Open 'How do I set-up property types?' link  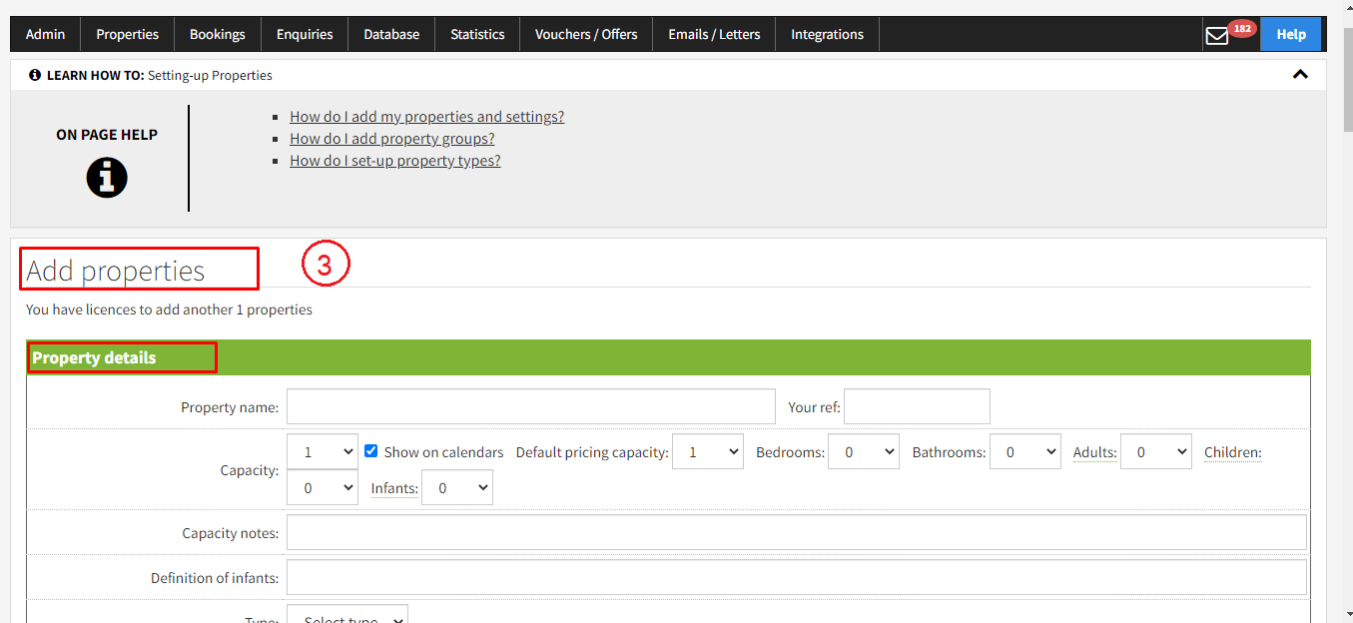[394, 161]
